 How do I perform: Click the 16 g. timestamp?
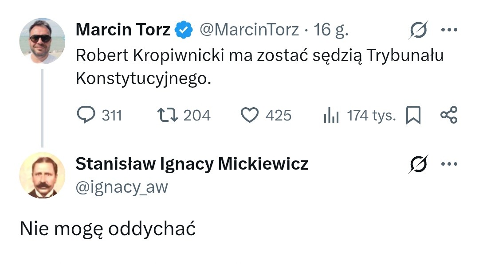(x=331, y=29)
